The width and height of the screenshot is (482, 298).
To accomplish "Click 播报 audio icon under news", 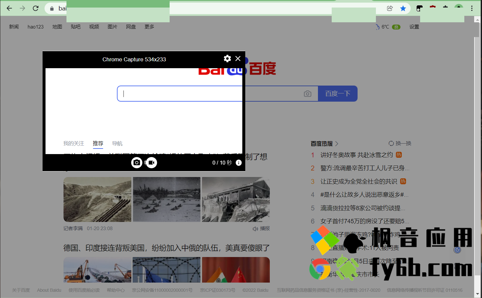I will (x=261, y=228).
